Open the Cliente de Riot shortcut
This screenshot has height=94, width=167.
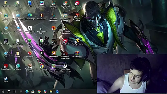(77, 4)
